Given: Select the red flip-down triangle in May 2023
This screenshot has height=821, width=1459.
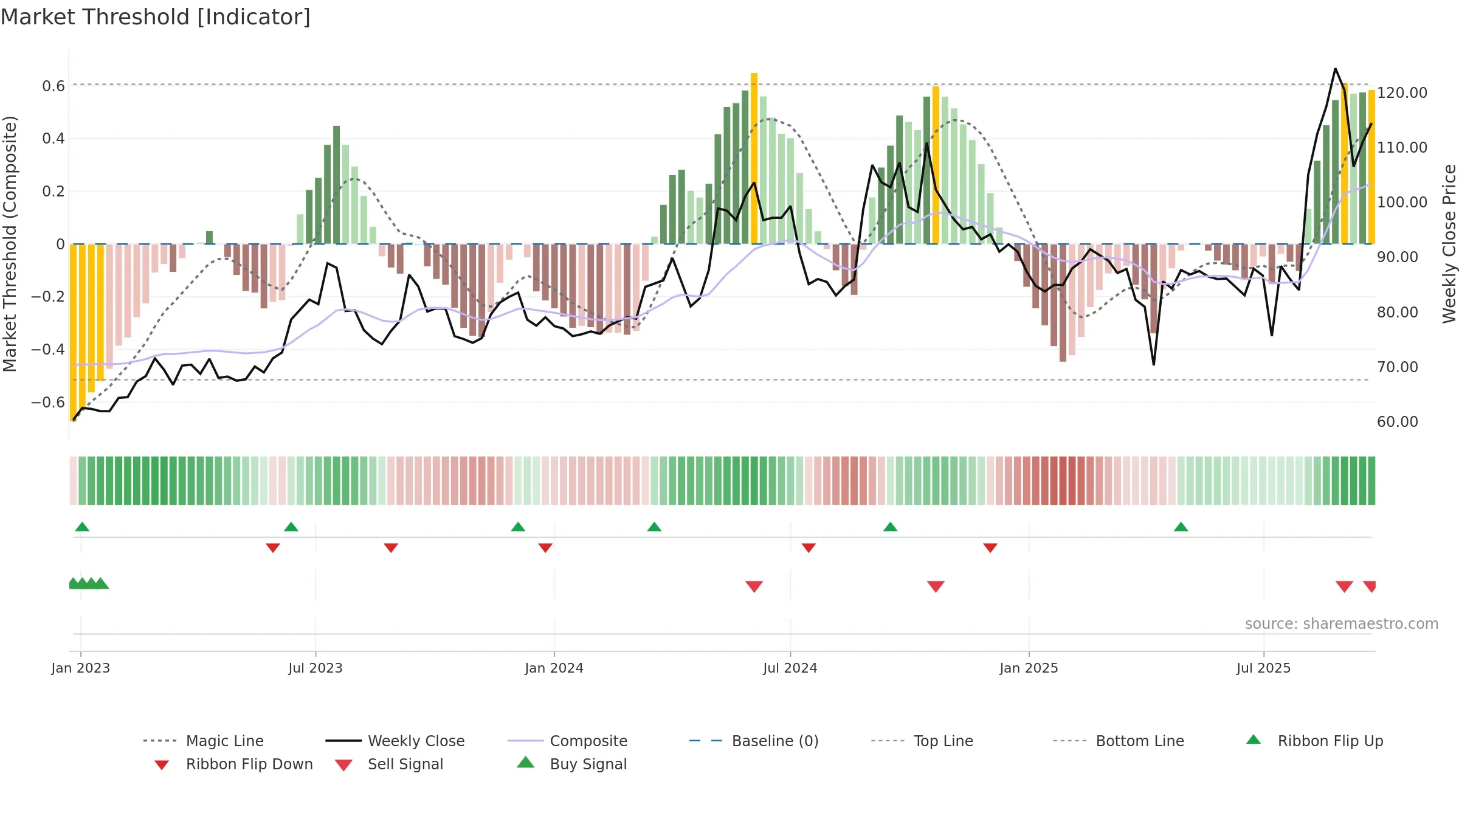Looking at the screenshot, I should point(273,547).
